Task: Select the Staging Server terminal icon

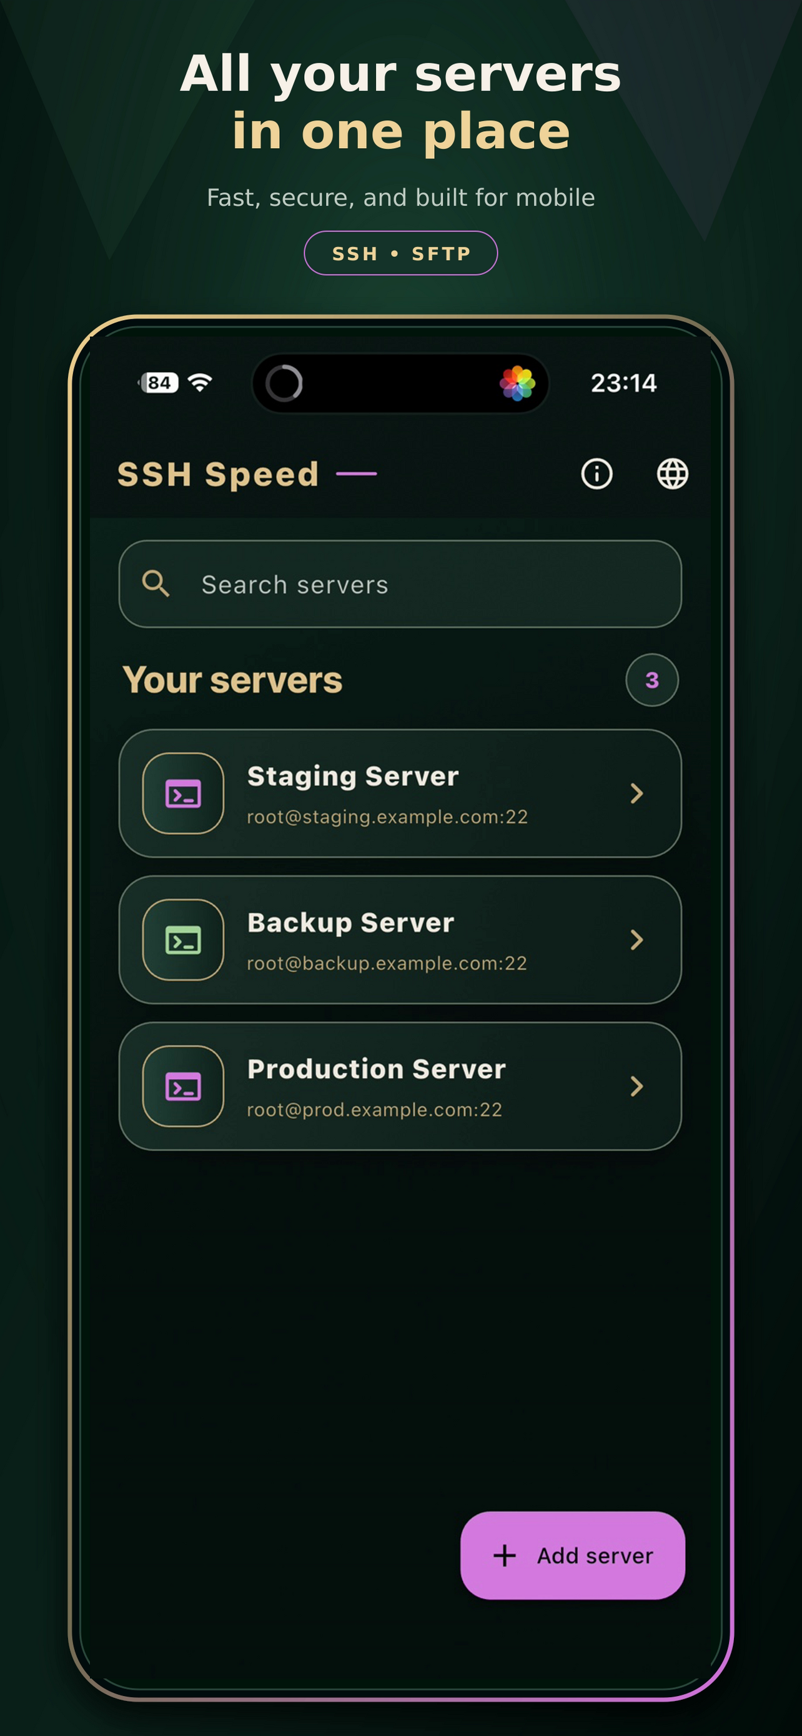Action: pyautogui.click(x=183, y=793)
